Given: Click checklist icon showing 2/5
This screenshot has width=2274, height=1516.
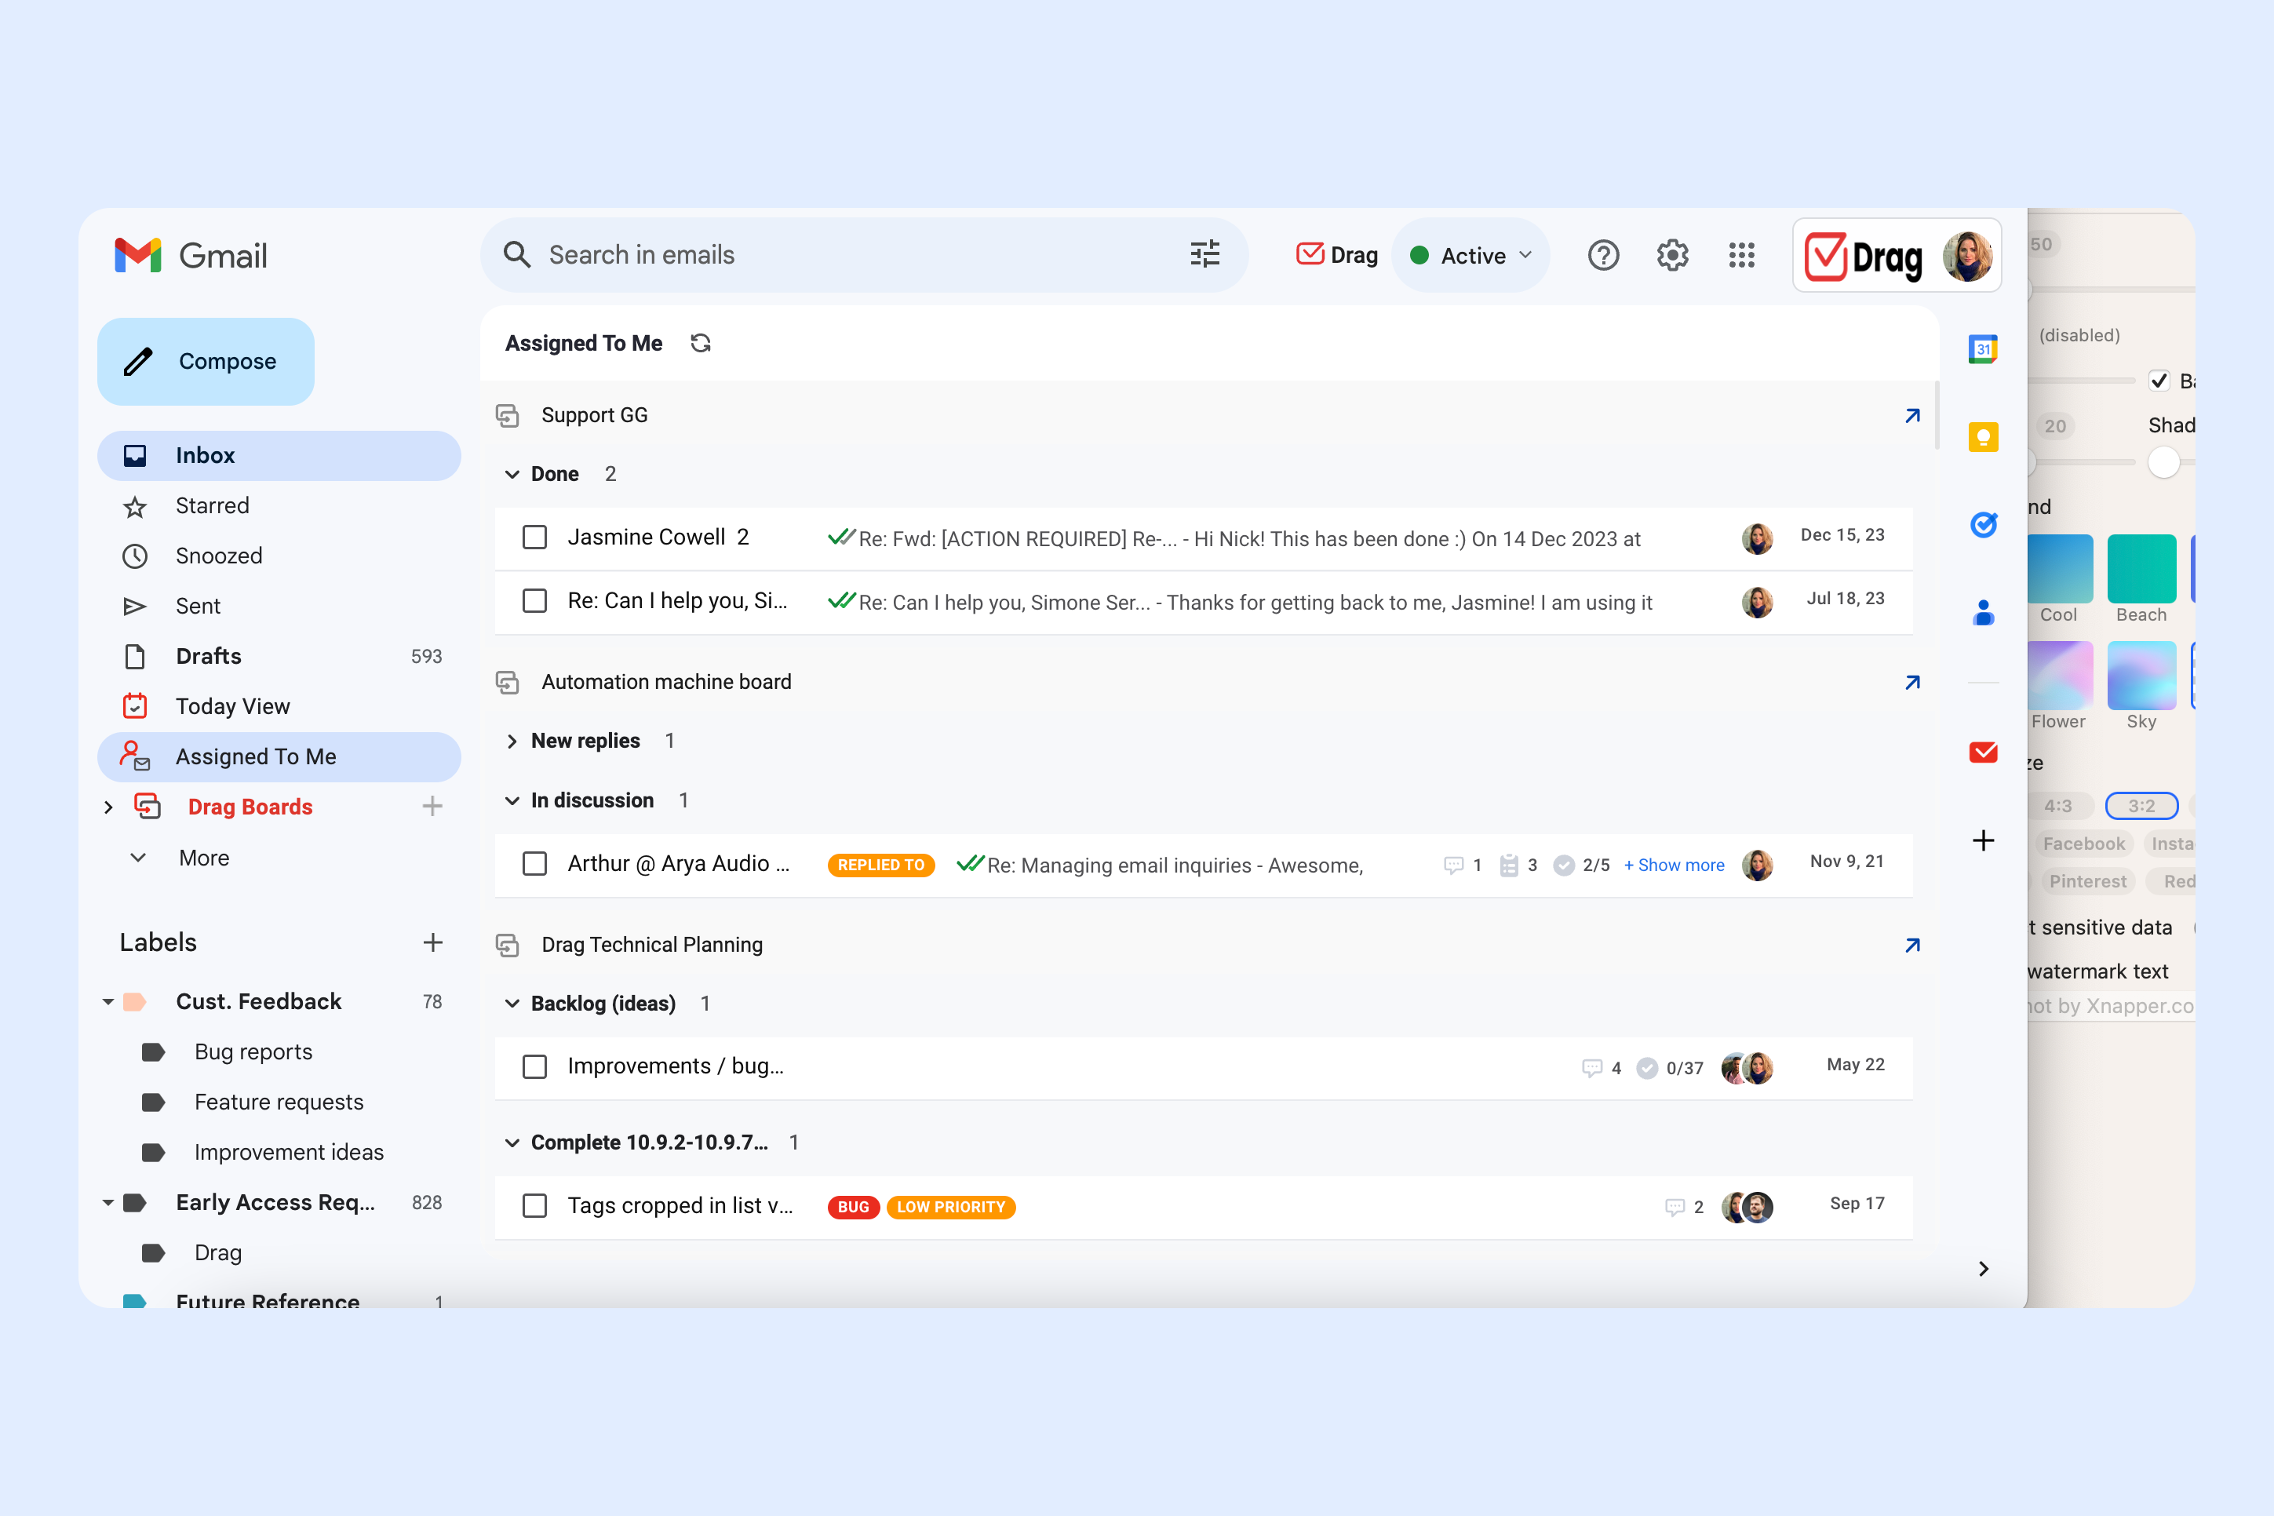Looking at the screenshot, I should 1563,866.
